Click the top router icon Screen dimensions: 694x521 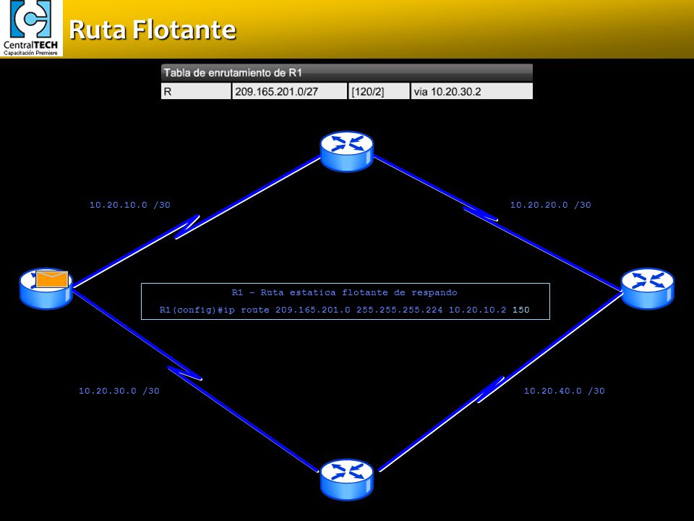(346, 151)
